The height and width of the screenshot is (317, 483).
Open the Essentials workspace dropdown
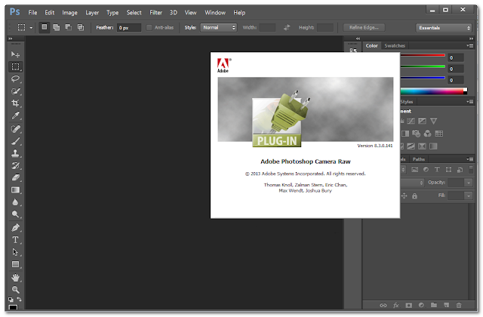(444, 28)
